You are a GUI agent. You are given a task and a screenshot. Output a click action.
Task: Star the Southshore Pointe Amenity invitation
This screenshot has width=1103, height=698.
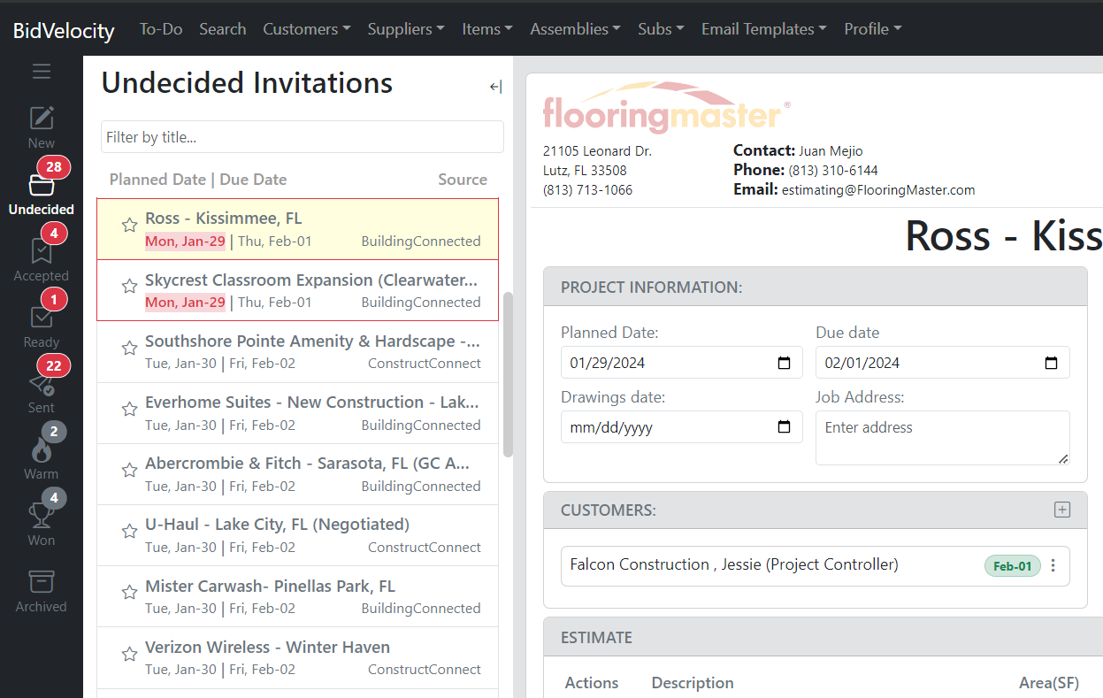(x=129, y=348)
